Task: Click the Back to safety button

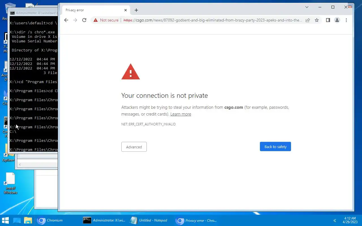Action: point(275,147)
